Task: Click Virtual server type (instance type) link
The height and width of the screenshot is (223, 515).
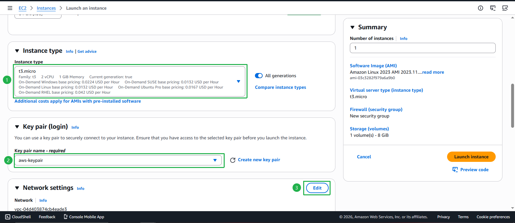Action: (x=386, y=90)
